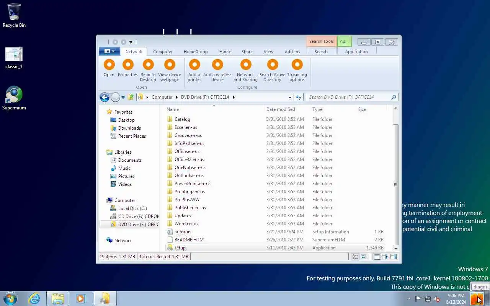Screen dimensions: 490x306
Task: Open Internet Explorer from the taskbar
Action: click(x=34, y=298)
